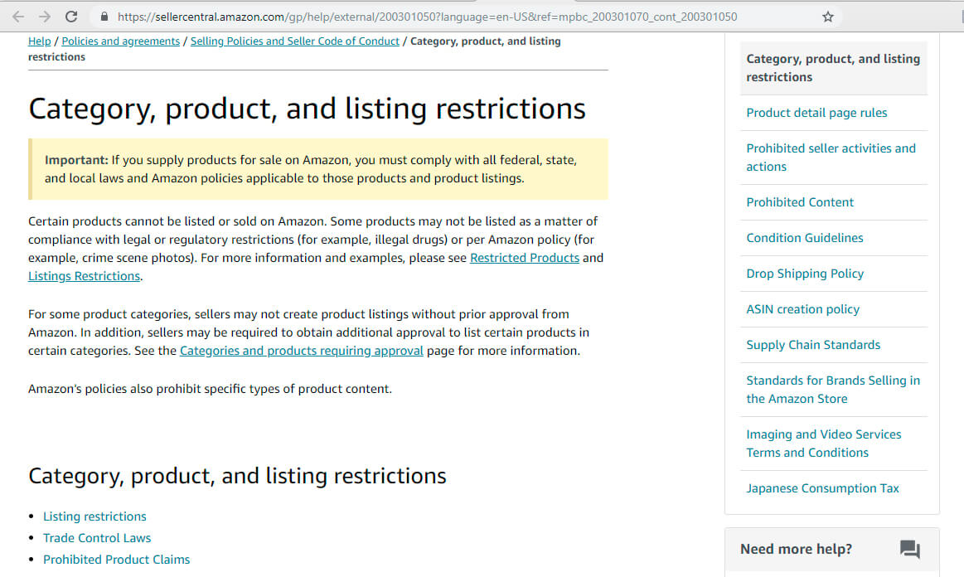
Task: Go to Product detail page rules in sidebar
Action: pos(816,113)
